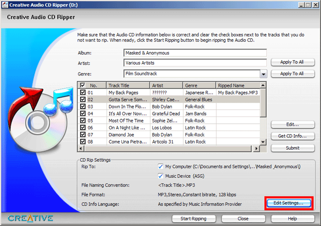Click the Edit... button
The image size is (321, 226).
293,125
